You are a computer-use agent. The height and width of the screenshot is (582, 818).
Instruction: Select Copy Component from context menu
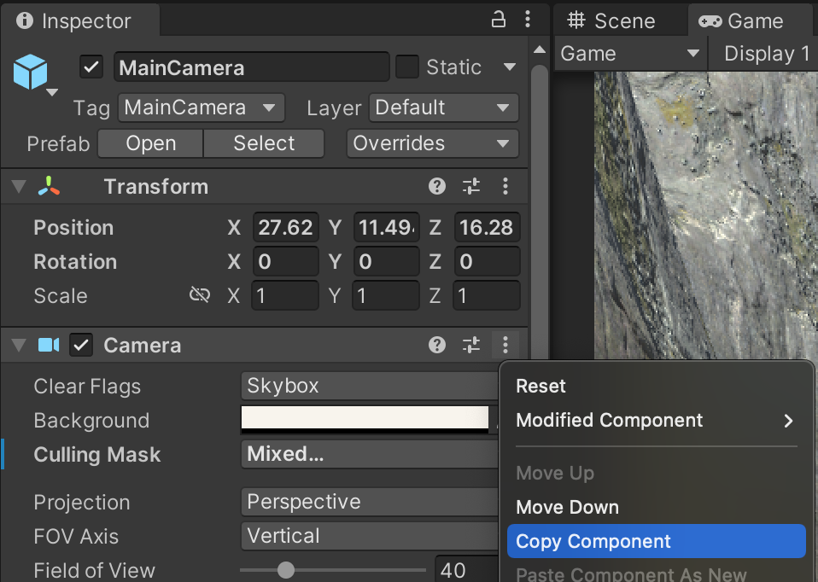click(x=655, y=541)
